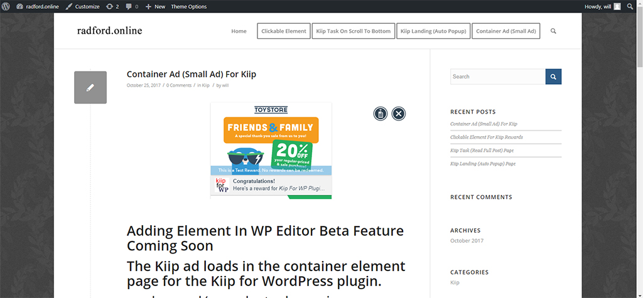Open the radford.online dashboard link in admin bar

click(x=38, y=6)
